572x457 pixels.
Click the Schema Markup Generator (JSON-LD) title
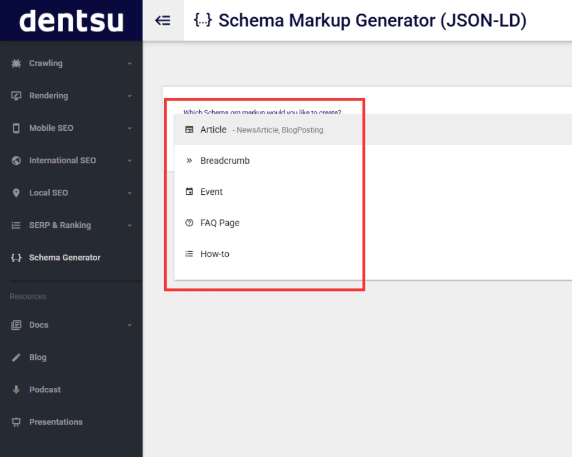point(372,21)
